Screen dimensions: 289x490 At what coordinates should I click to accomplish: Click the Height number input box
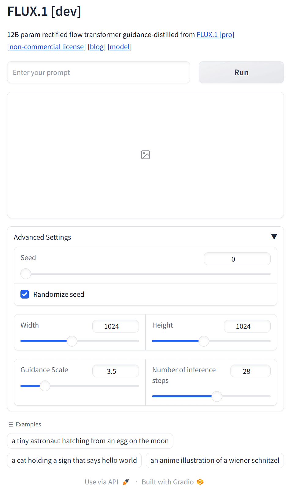pos(247,326)
